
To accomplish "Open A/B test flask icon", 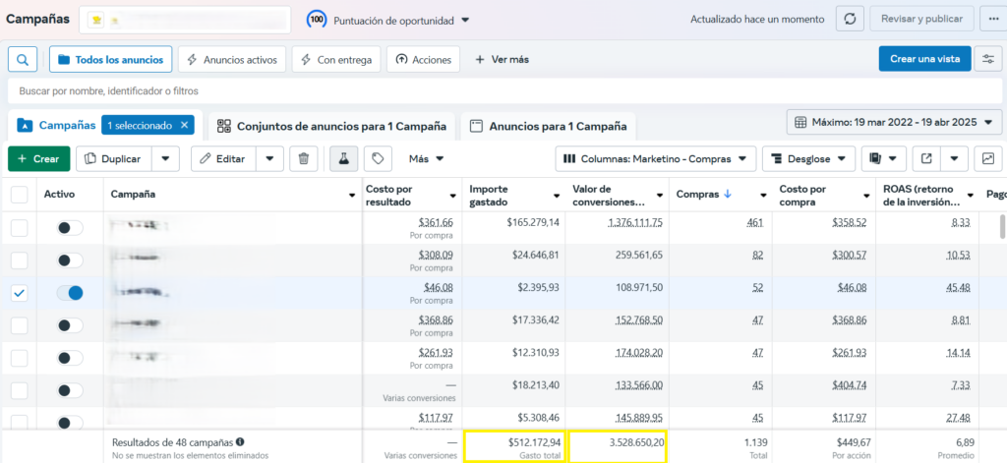I will click(344, 158).
